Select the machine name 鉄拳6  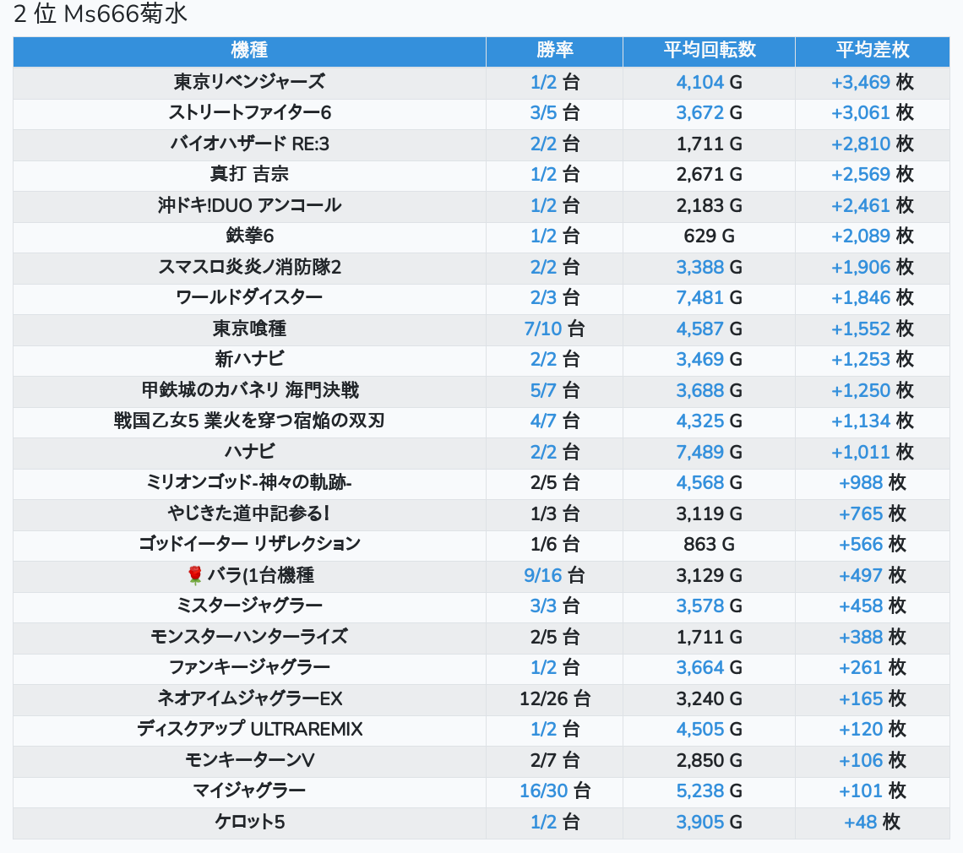pos(249,236)
